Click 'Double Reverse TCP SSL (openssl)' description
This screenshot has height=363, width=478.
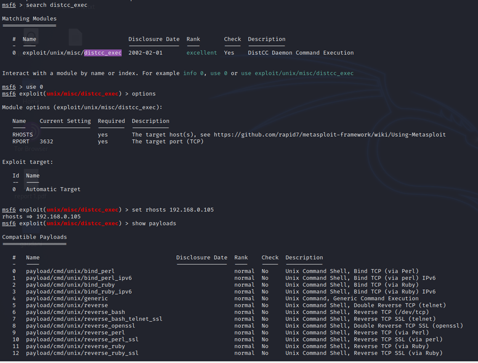[408, 326]
